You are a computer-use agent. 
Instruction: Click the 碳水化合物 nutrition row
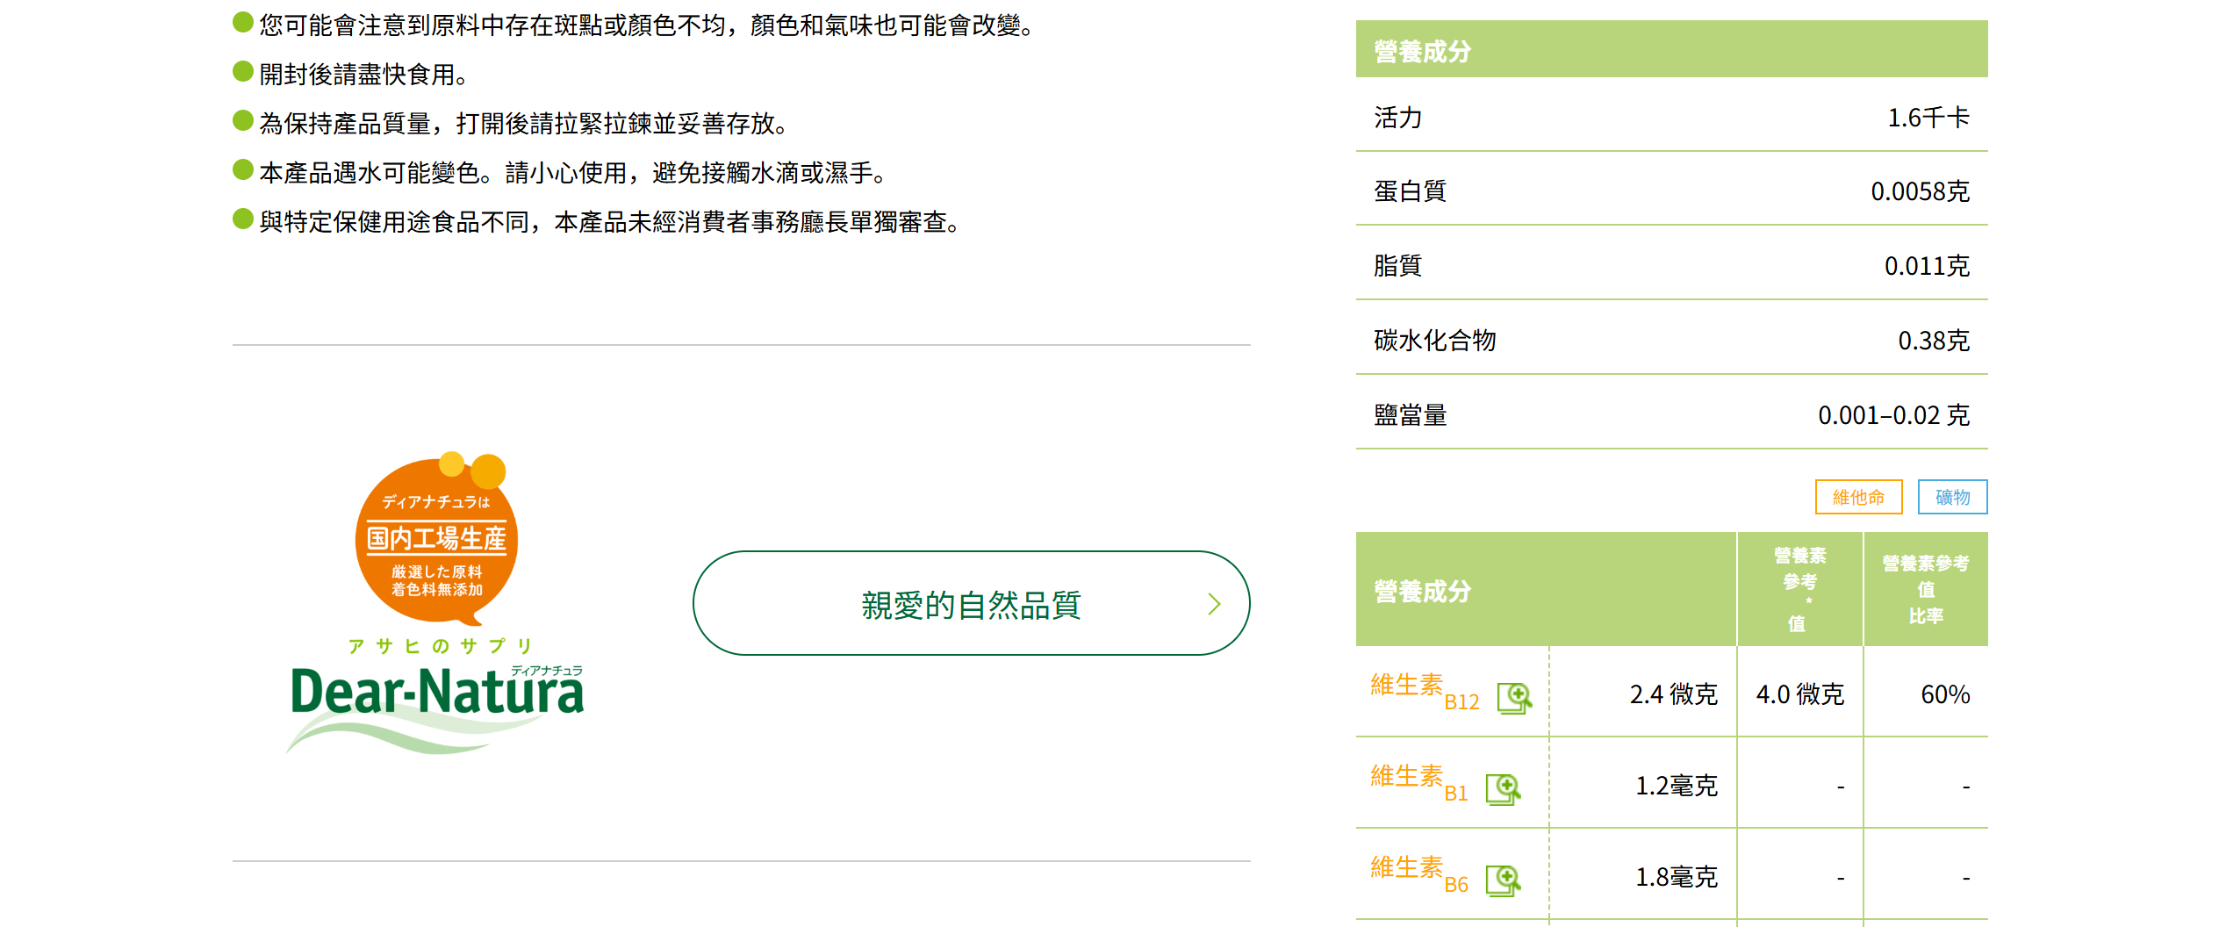[x=1670, y=340]
